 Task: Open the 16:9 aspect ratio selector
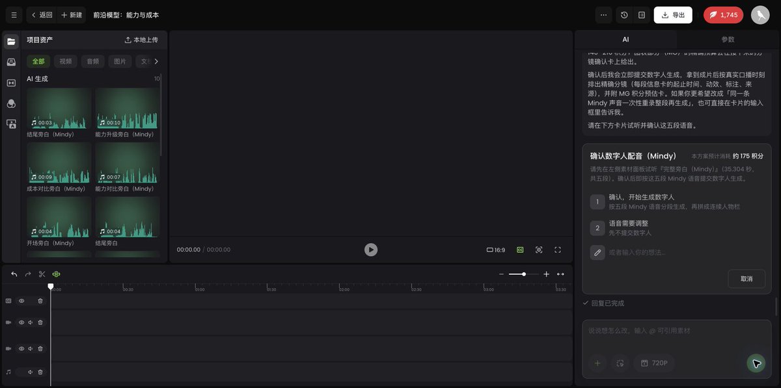point(496,250)
